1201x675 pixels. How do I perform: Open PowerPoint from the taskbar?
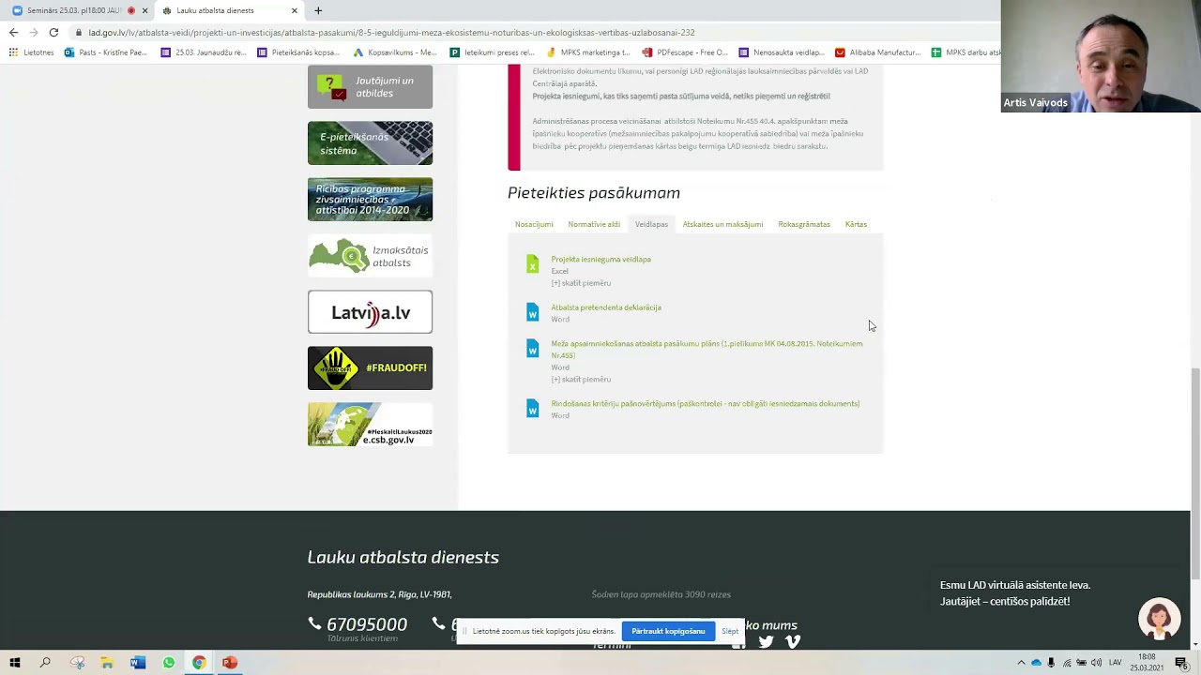pyautogui.click(x=230, y=663)
